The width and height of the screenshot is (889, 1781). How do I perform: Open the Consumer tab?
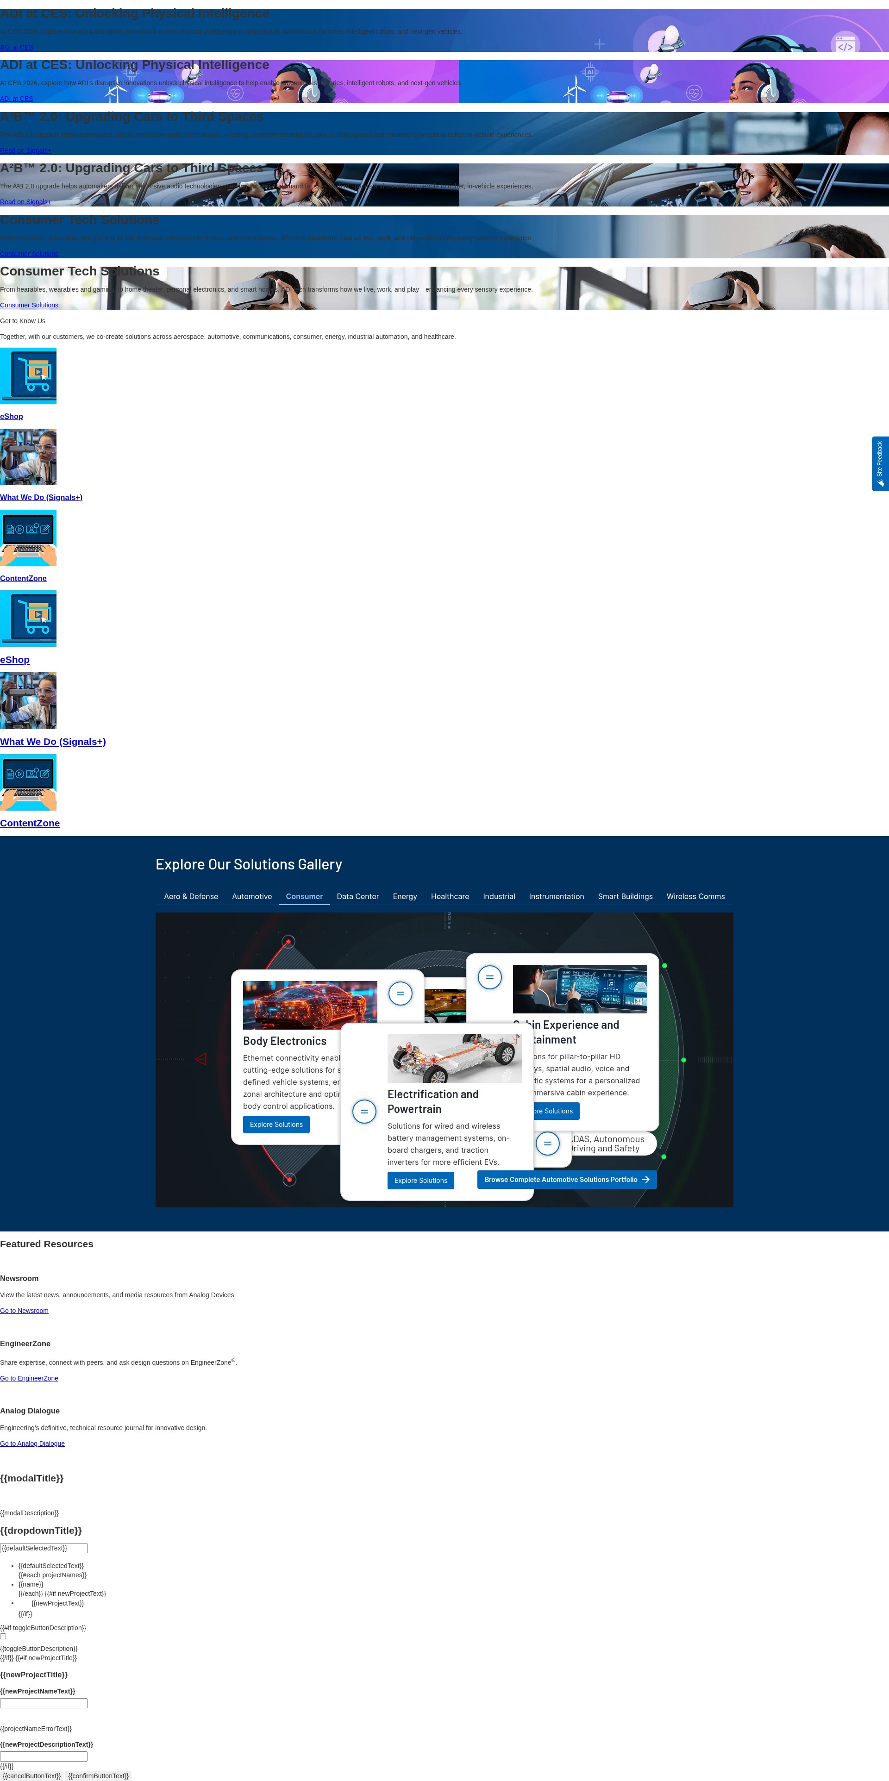click(304, 896)
